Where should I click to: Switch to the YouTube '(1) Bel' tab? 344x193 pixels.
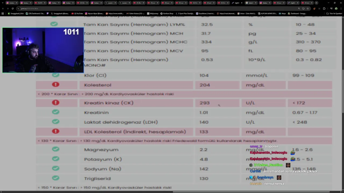pyautogui.click(x=139, y=3)
